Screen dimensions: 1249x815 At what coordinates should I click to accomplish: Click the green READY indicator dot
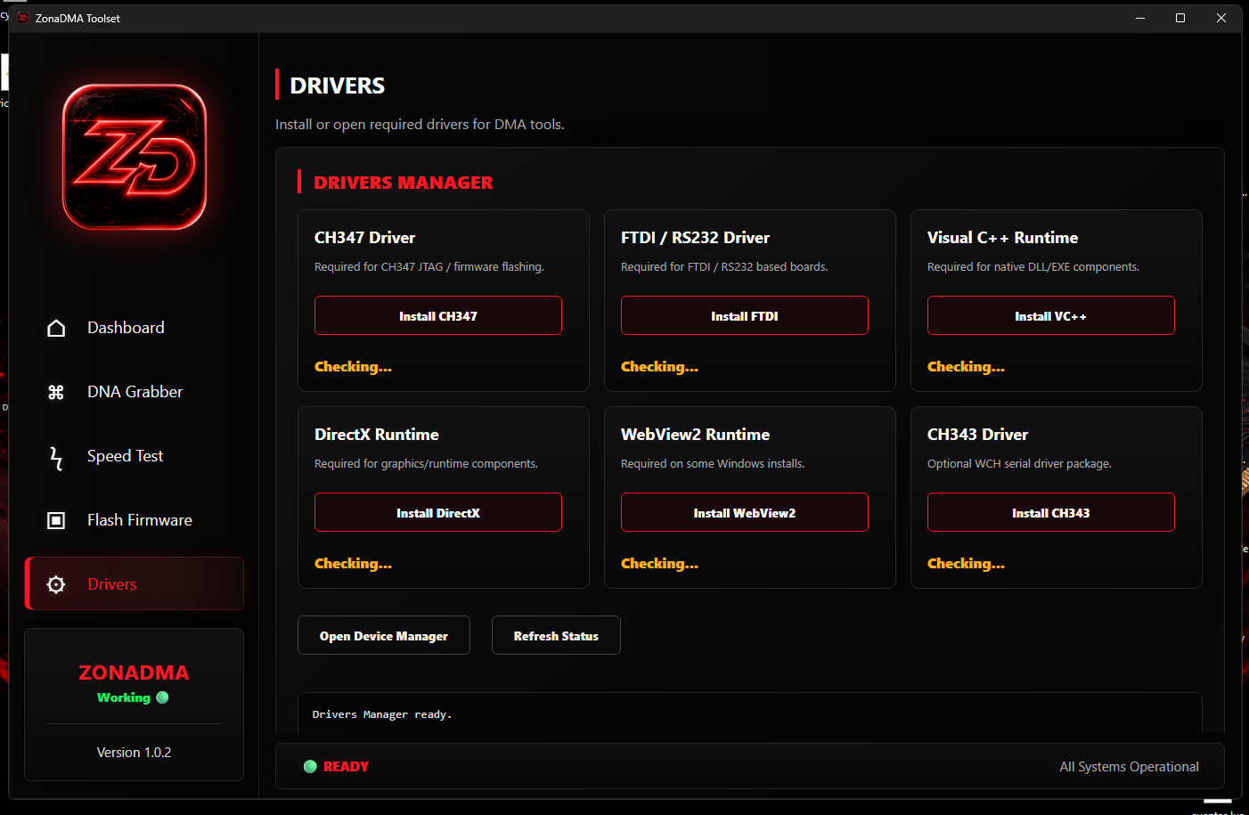[310, 766]
